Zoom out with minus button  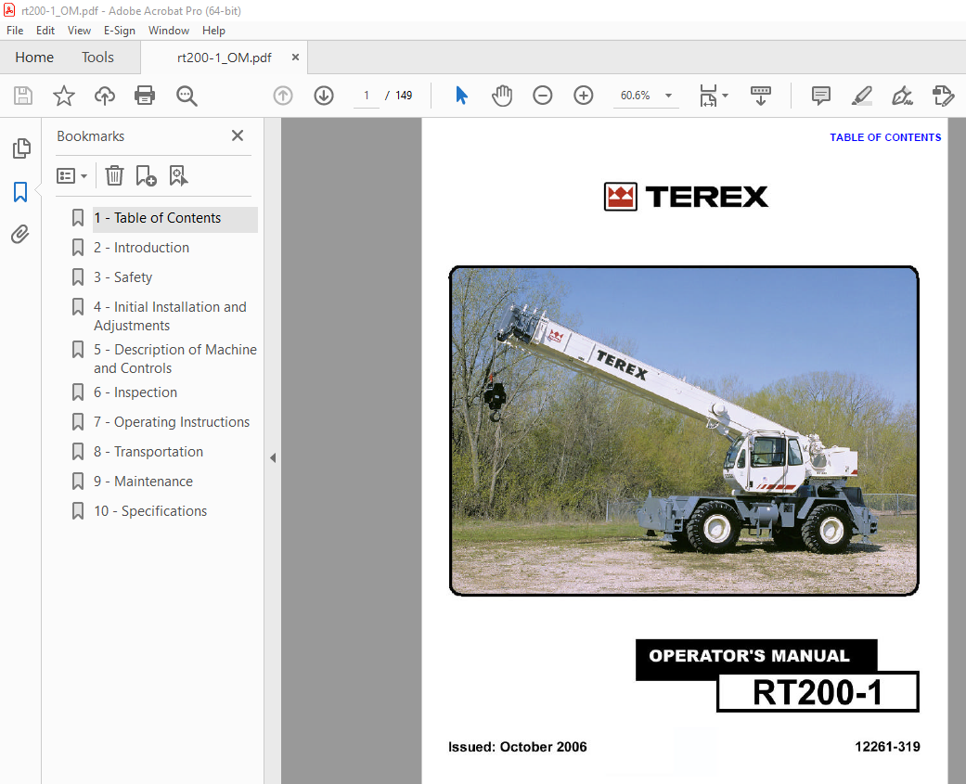(543, 96)
